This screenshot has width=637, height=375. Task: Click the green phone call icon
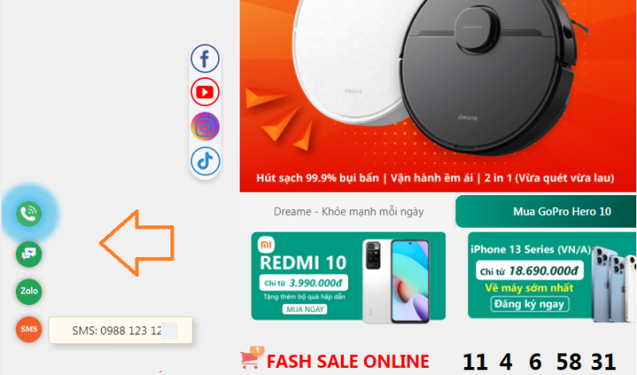(x=29, y=213)
